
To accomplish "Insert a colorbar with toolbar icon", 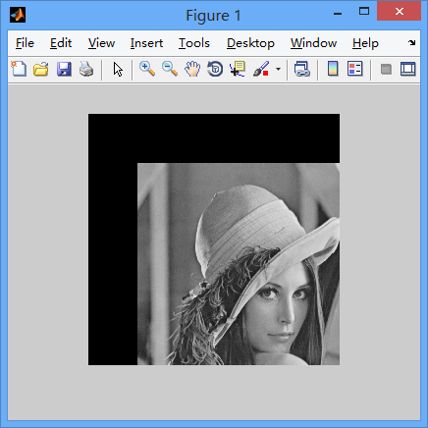I will 333,70.
